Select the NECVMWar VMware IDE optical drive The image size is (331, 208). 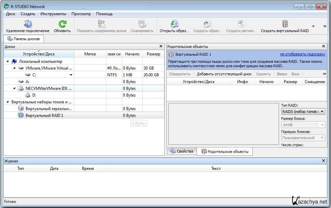(21, 88)
